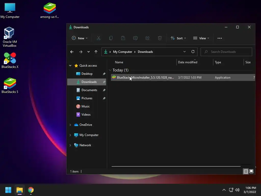Click the BlueStacks installer file icon
This screenshot has width=261, height=196.
pyautogui.click(x=114, y=77)
